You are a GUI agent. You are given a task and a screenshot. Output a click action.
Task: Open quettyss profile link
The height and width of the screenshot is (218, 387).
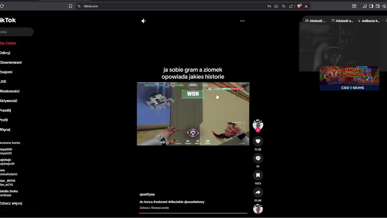[x=147, y=194]
